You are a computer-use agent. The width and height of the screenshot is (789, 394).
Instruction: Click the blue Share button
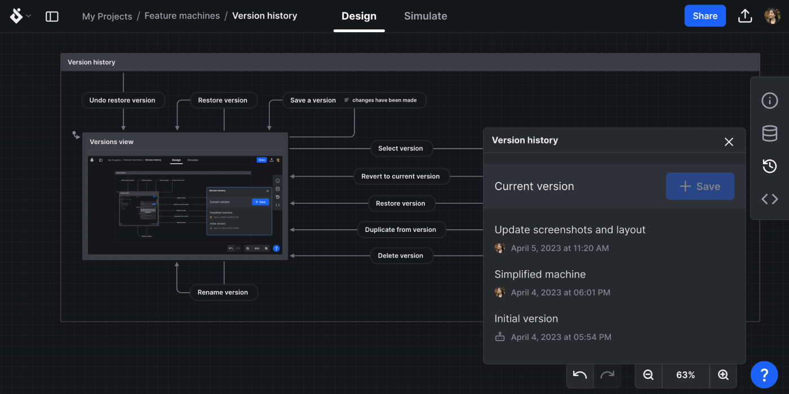click(705, 16)
